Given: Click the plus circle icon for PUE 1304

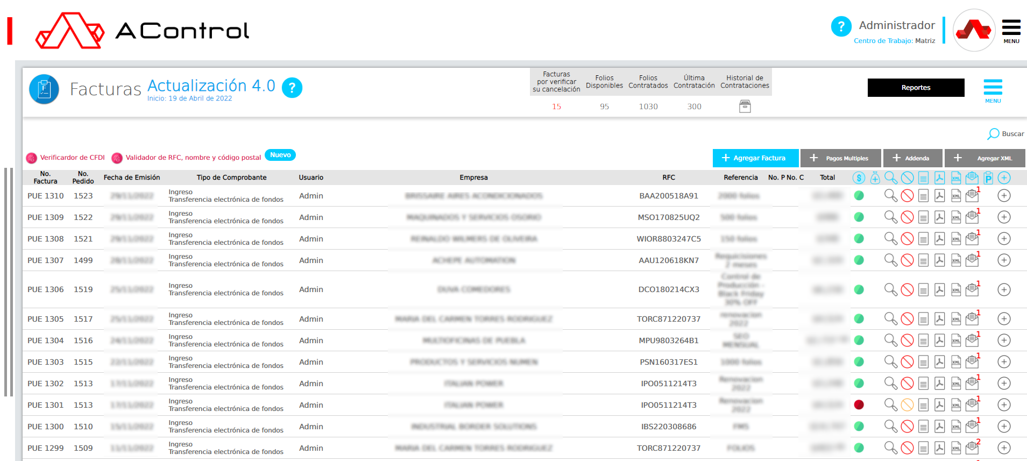Looking at the screenshot, I should [x=1004, y=341].
